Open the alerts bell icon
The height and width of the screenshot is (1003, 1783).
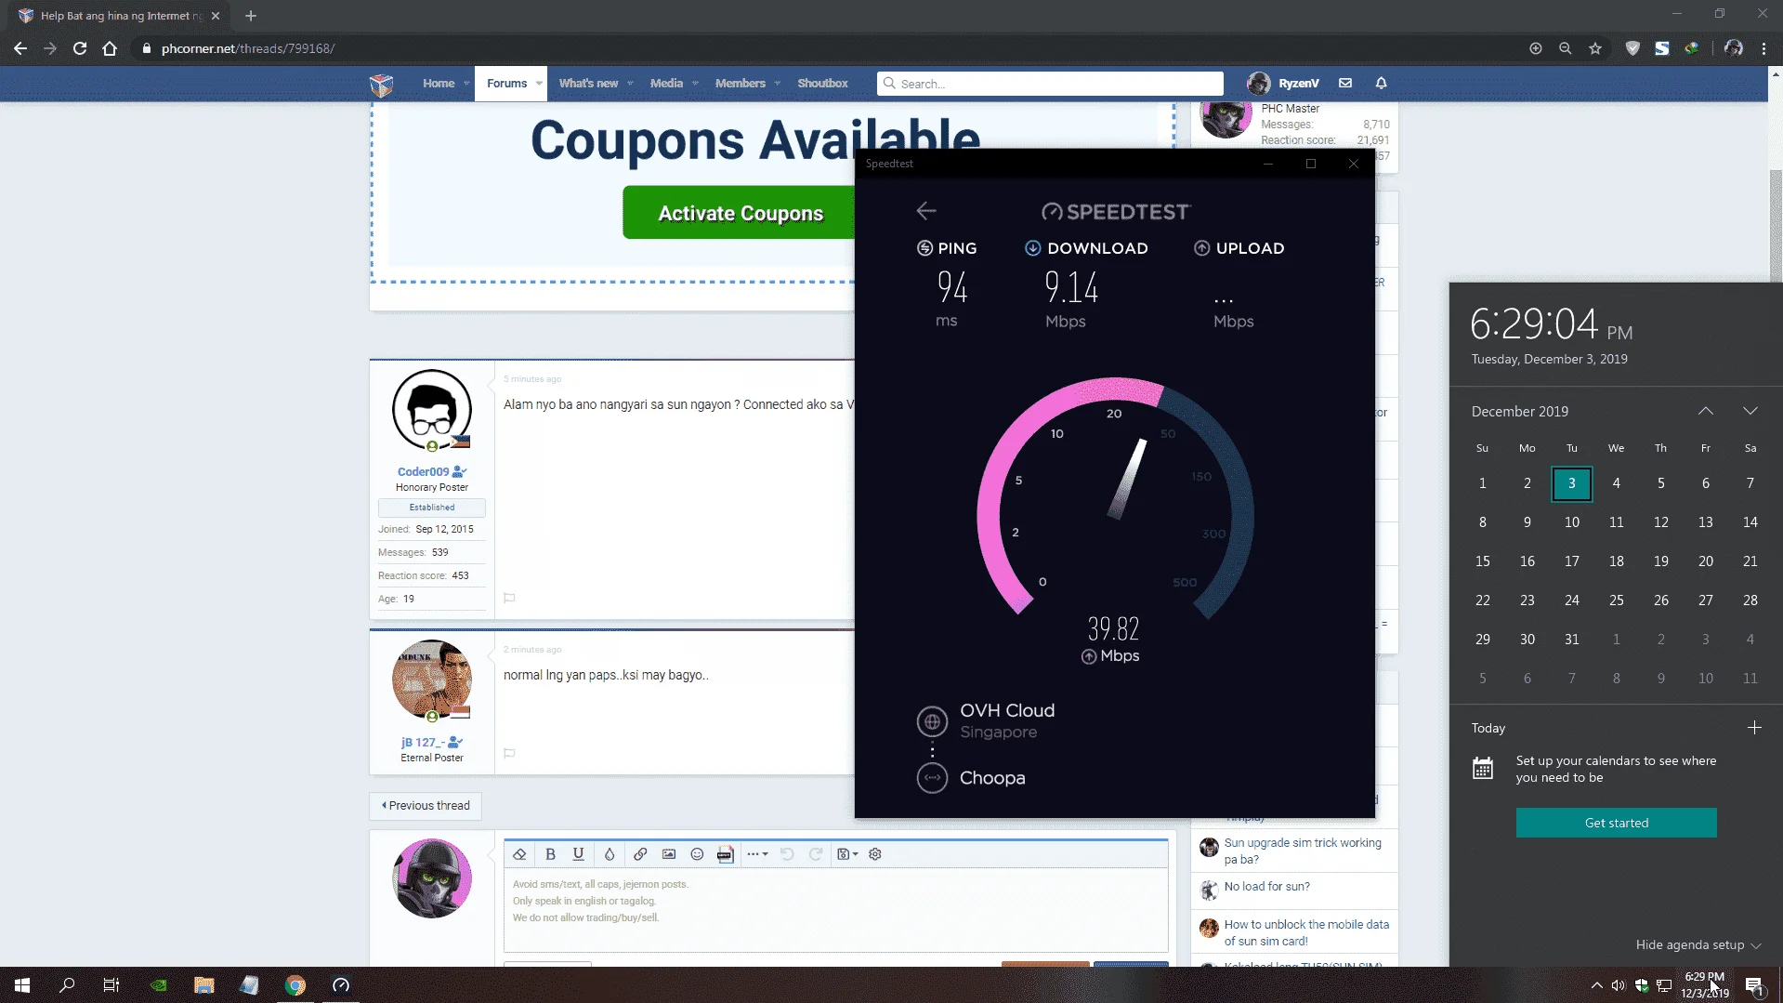1382,83
